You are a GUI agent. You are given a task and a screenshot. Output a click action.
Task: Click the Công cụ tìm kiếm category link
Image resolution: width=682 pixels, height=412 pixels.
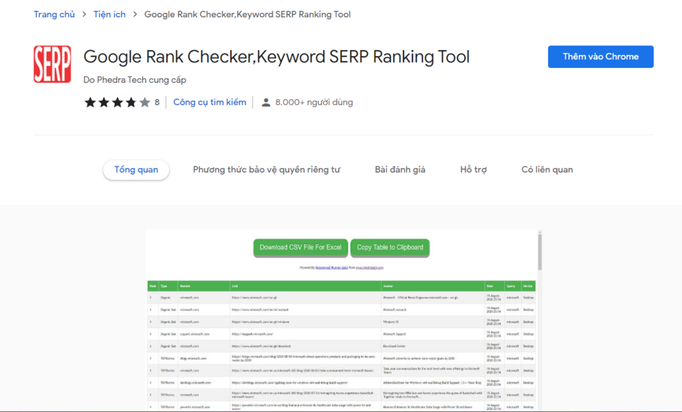tap(210, 102)
